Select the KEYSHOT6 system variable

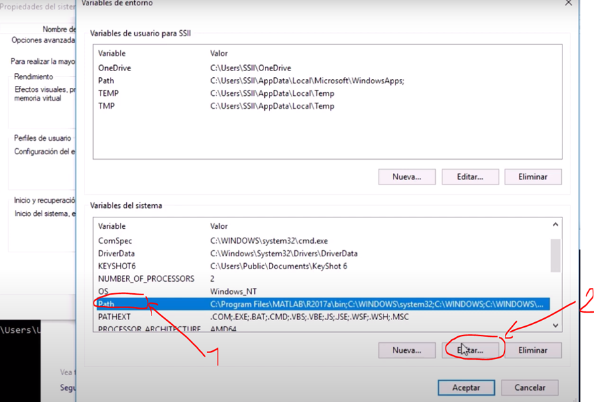click(x=117, y=266)
